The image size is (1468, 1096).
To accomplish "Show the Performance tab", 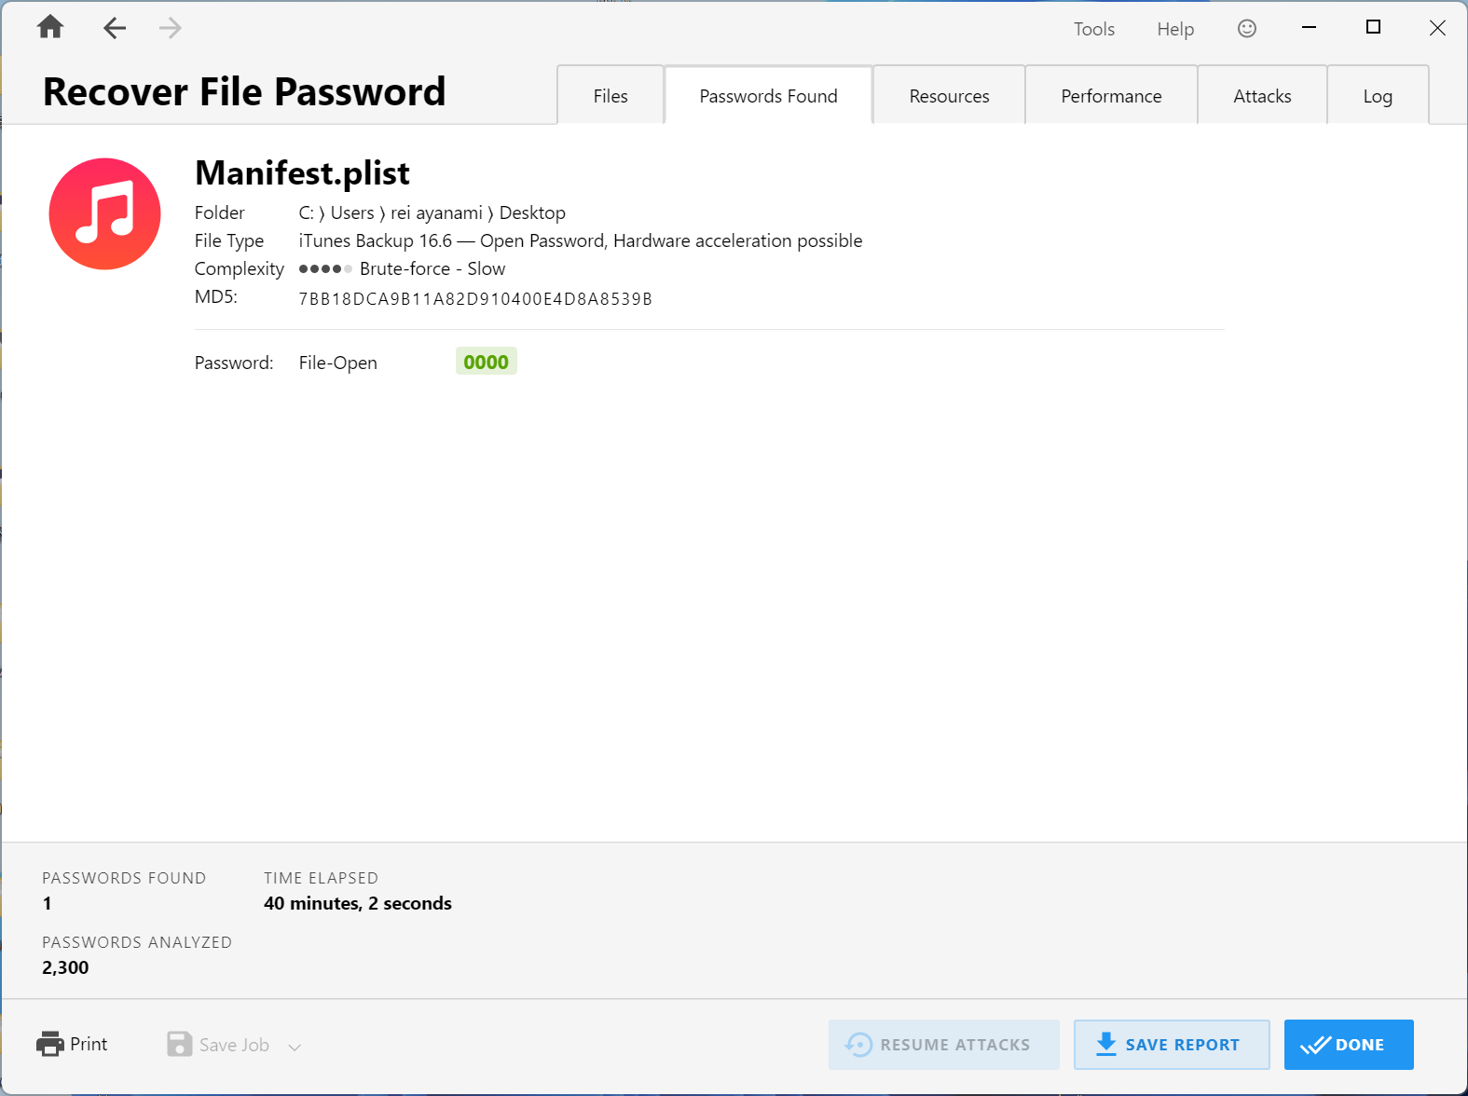I will click(x=1111, y=96).
